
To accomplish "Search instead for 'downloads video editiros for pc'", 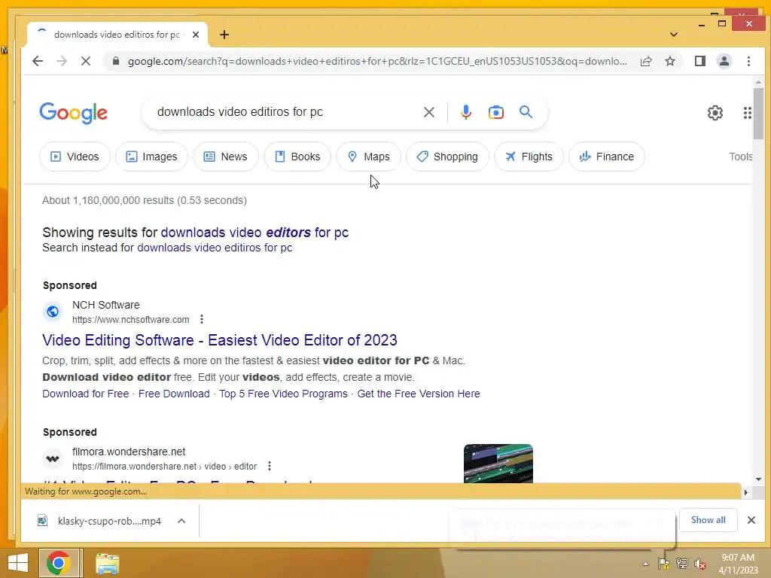I will tap(215, 248).
